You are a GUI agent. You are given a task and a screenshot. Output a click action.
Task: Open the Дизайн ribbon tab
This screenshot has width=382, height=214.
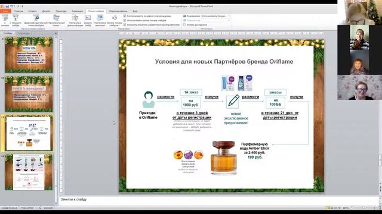coord(46,11)
